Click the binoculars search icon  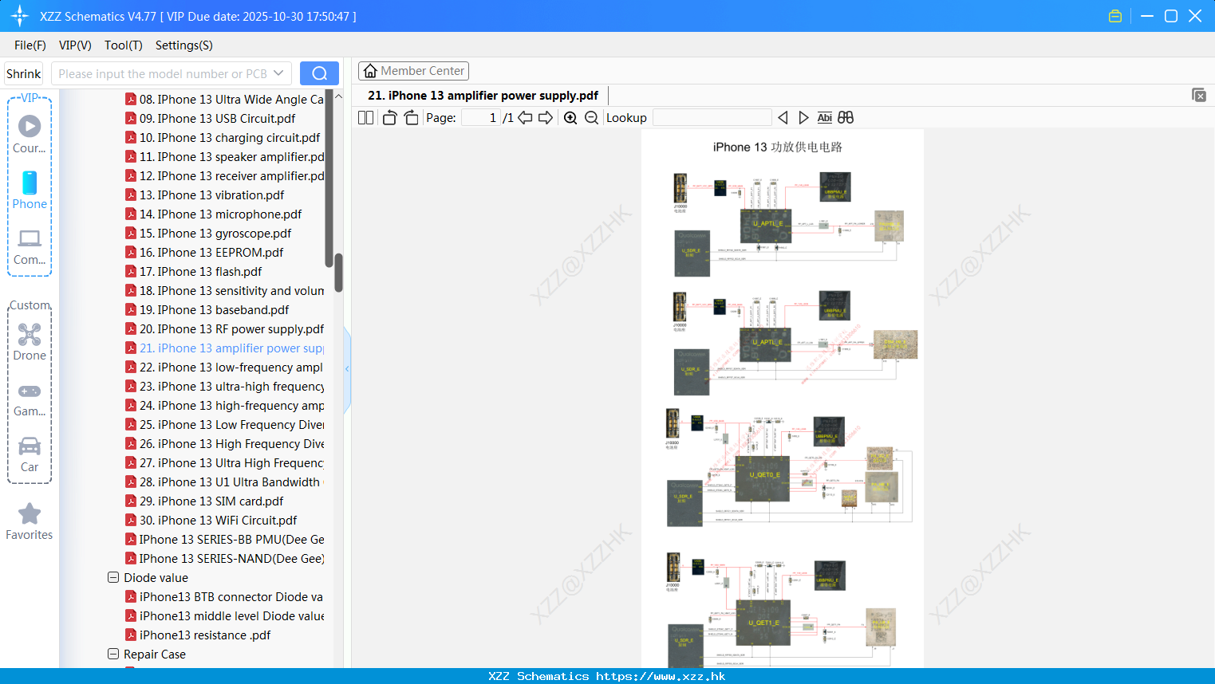coord(846,117)
